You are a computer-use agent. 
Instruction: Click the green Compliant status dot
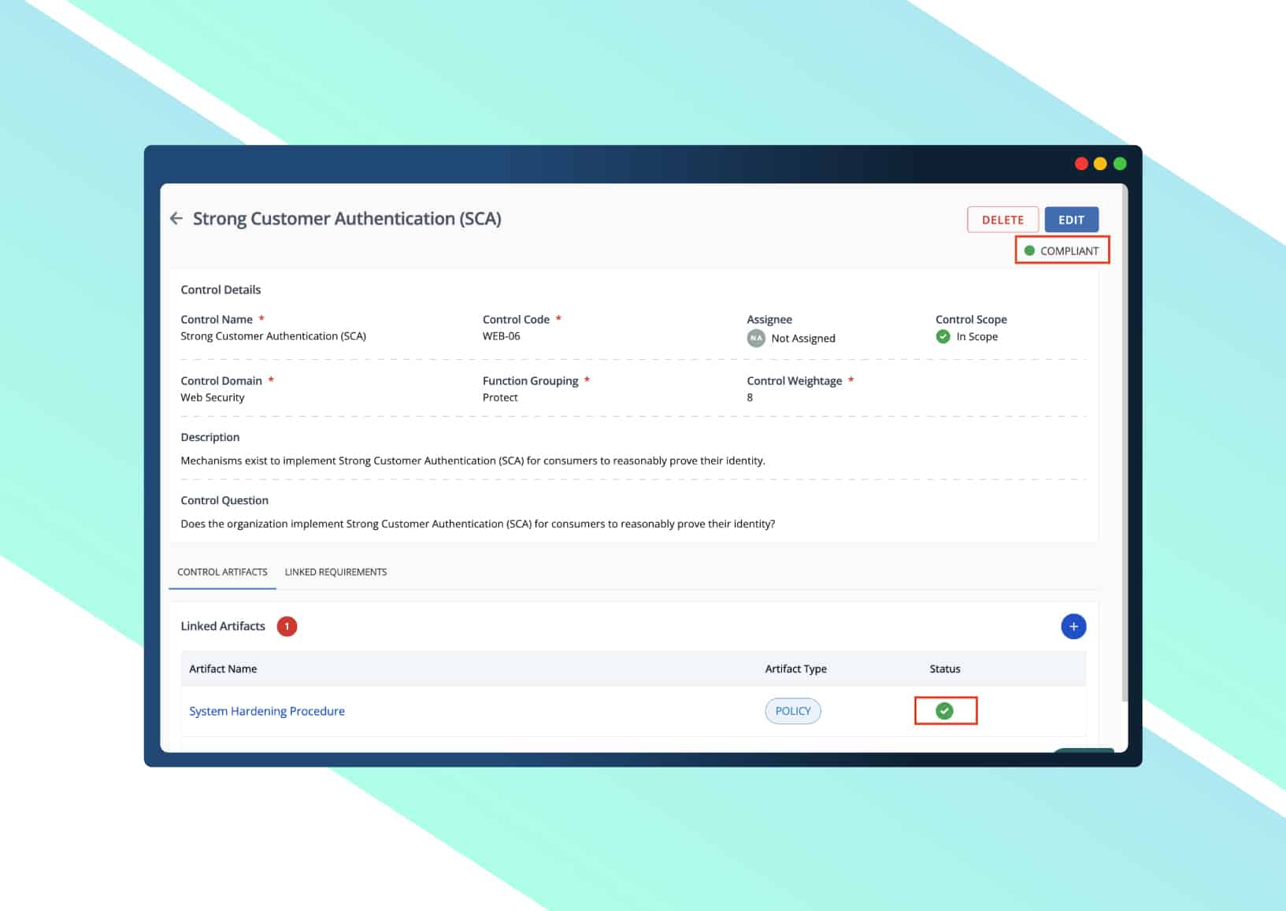(1029, 250)
